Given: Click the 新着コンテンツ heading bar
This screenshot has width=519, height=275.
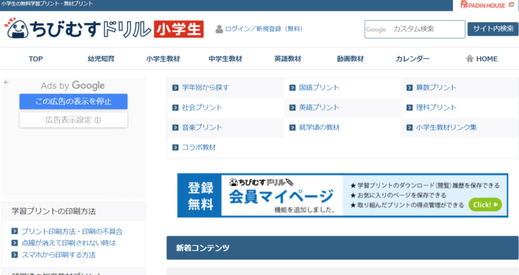Looking at the screenshot, I should (342, 247).
